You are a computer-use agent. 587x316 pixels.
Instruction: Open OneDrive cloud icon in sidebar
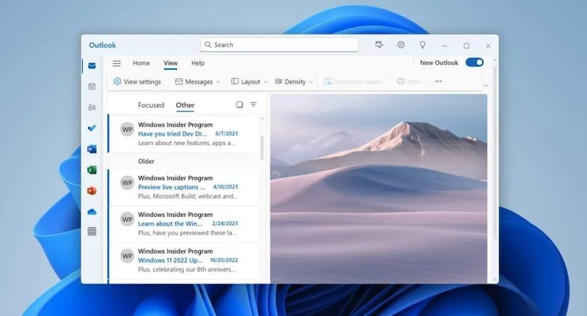click(92, 212)
